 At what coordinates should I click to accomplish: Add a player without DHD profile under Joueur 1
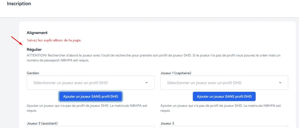click(224, 97)
